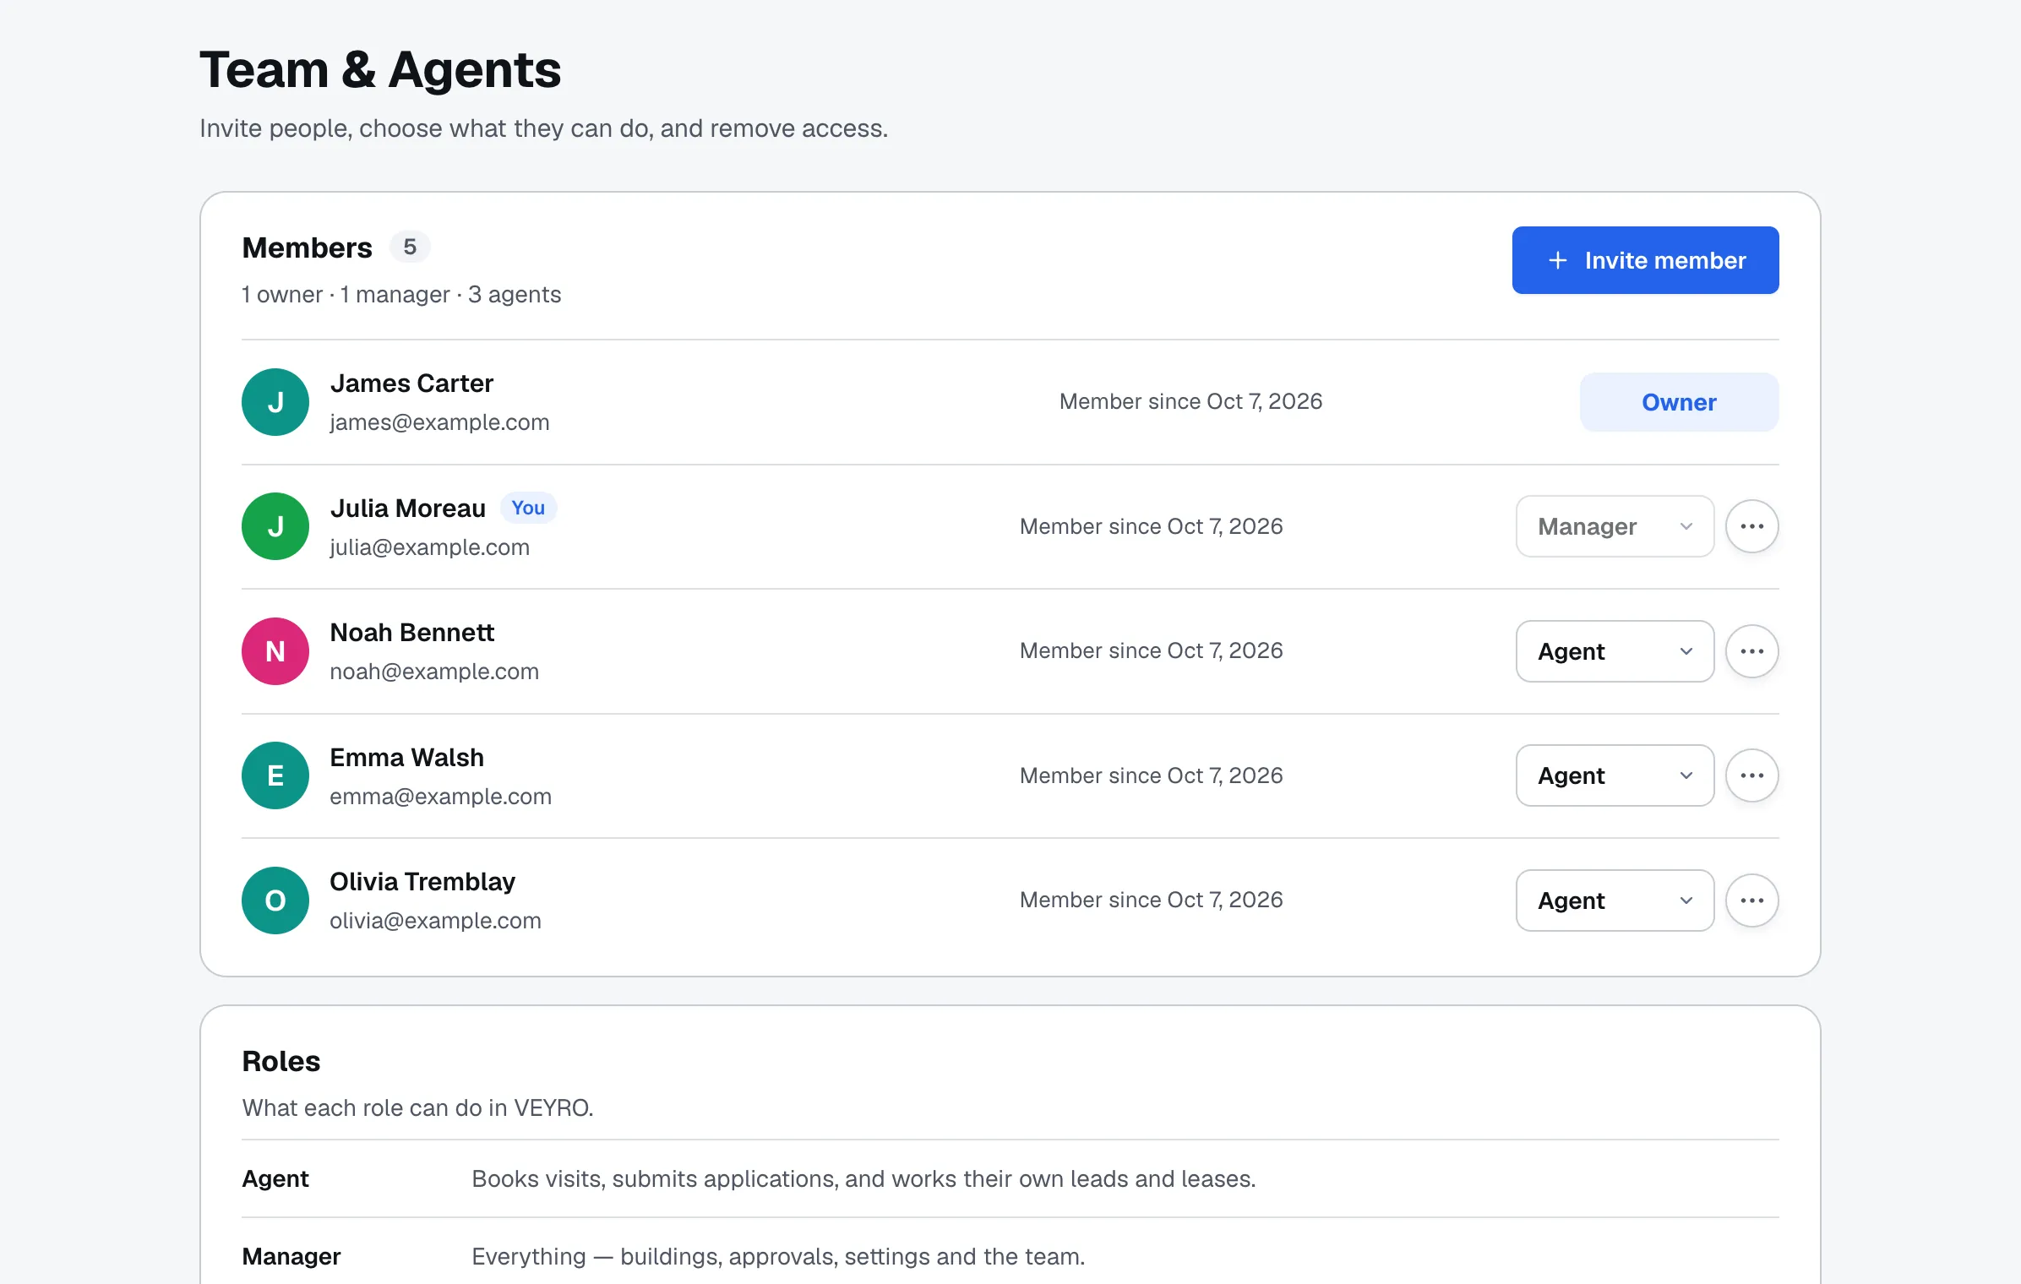Image resolution: width=2021 pixels, height=1284 pixels.
Task: Click the Agent role description text
Action: pyautogui.click(x=863, y=1178)
